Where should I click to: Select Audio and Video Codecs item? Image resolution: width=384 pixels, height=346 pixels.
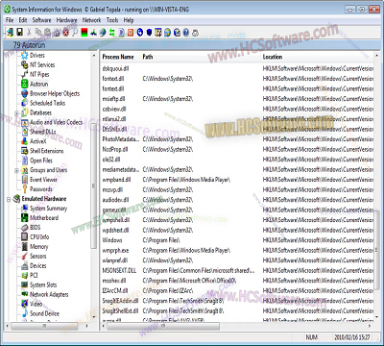pyautogui.click(x=56, y=122)
